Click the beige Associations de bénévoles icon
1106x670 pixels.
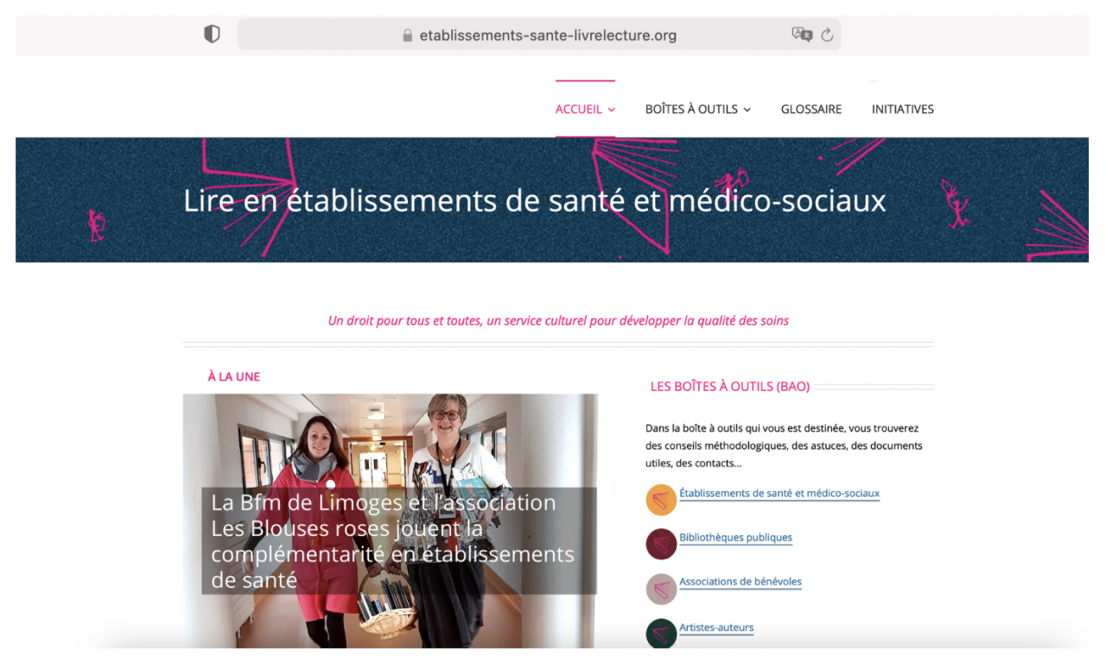point(661,589)
